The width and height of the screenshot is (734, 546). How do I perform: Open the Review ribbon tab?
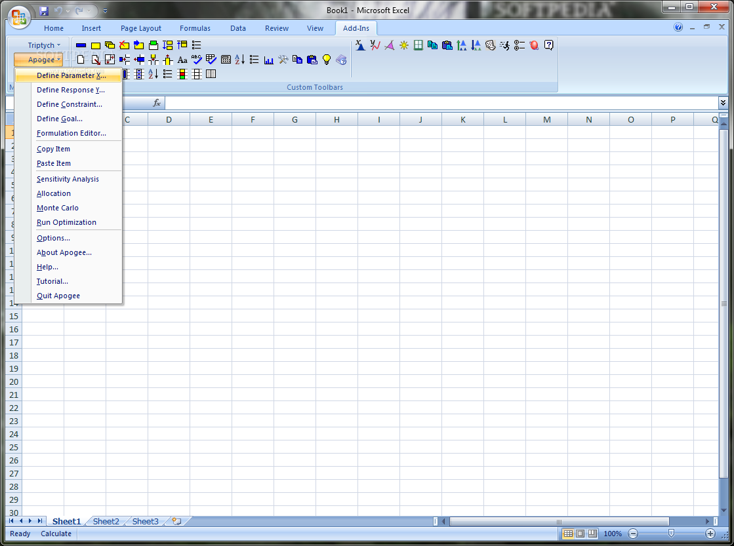click(x=277, y=28)
